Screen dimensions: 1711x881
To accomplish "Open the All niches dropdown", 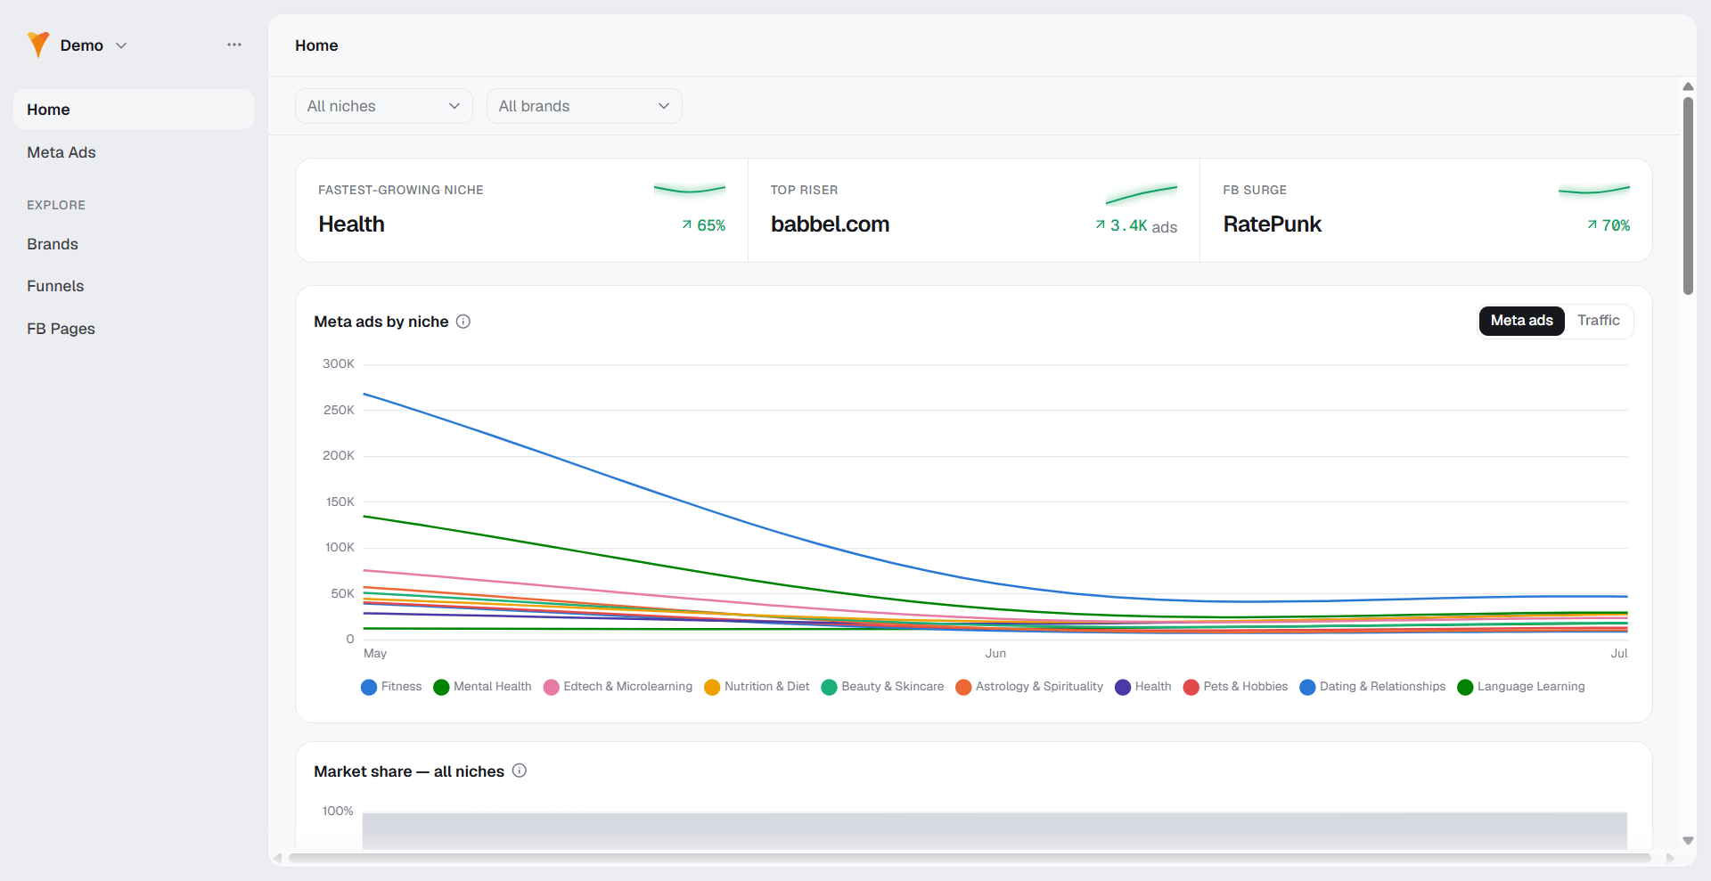I will [x=384, y=106].
